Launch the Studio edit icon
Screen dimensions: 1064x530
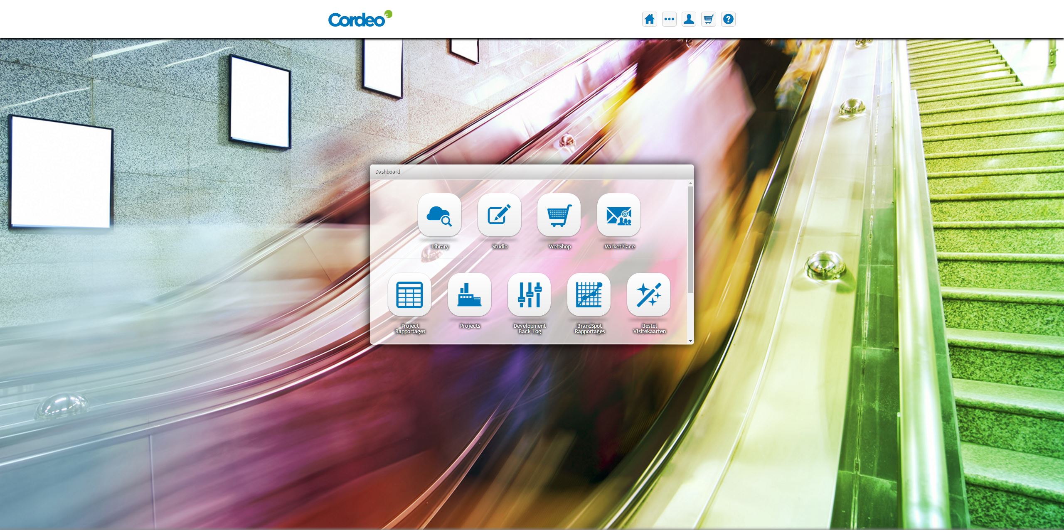click(x=499, y=215)
